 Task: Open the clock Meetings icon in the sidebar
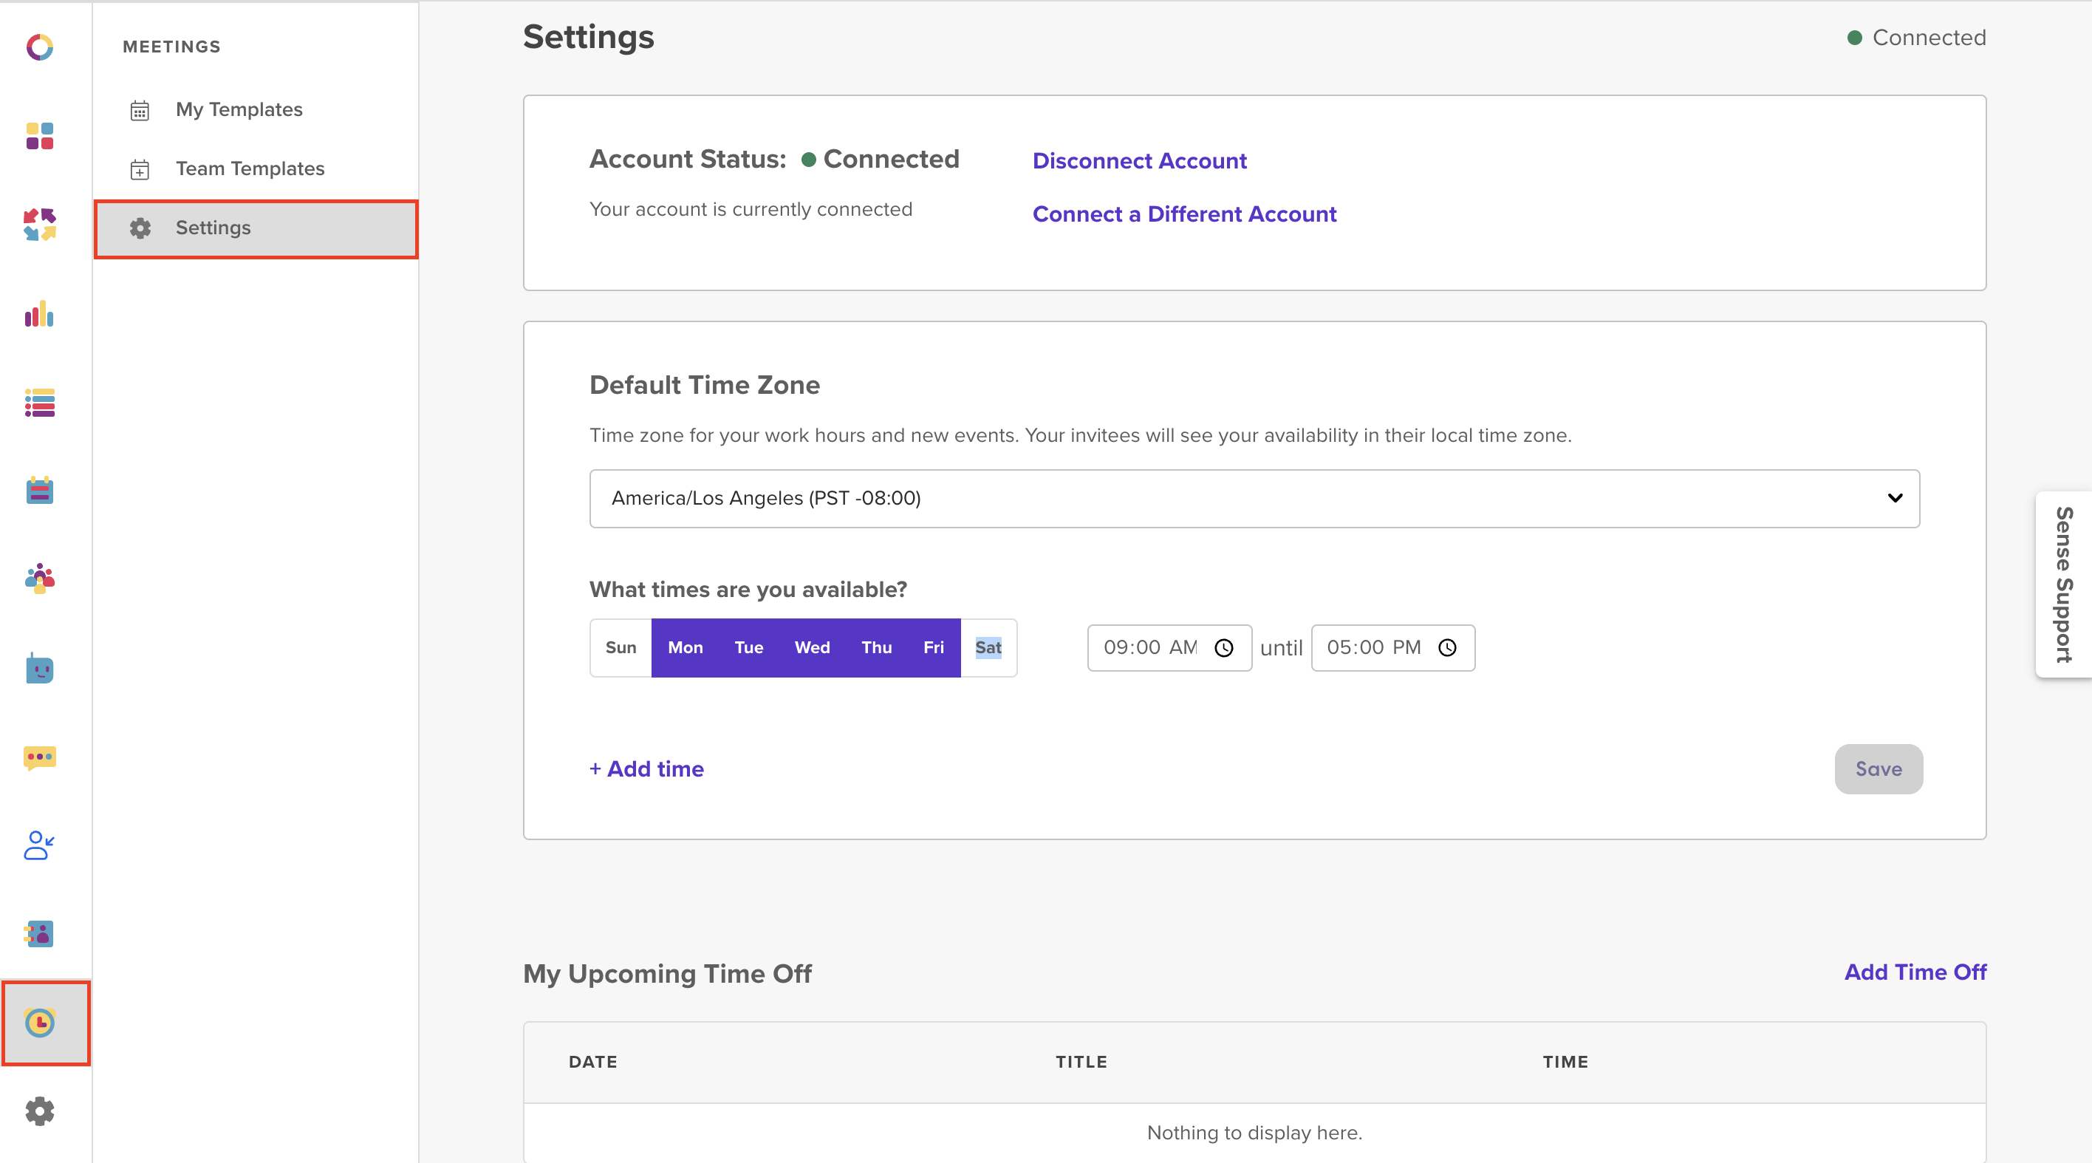41,1023
